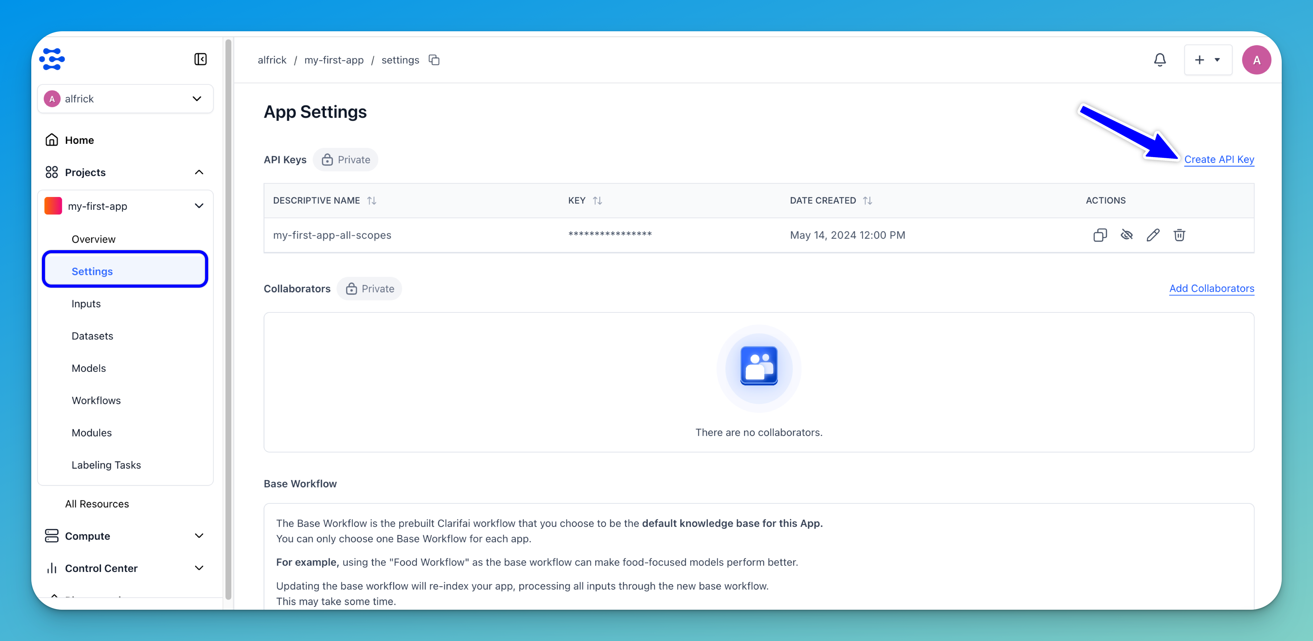Copy the breadcrumb path icon

(x=434, y=60)
